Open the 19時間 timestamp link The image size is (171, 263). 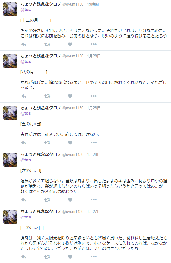click(x=93, y=4)
